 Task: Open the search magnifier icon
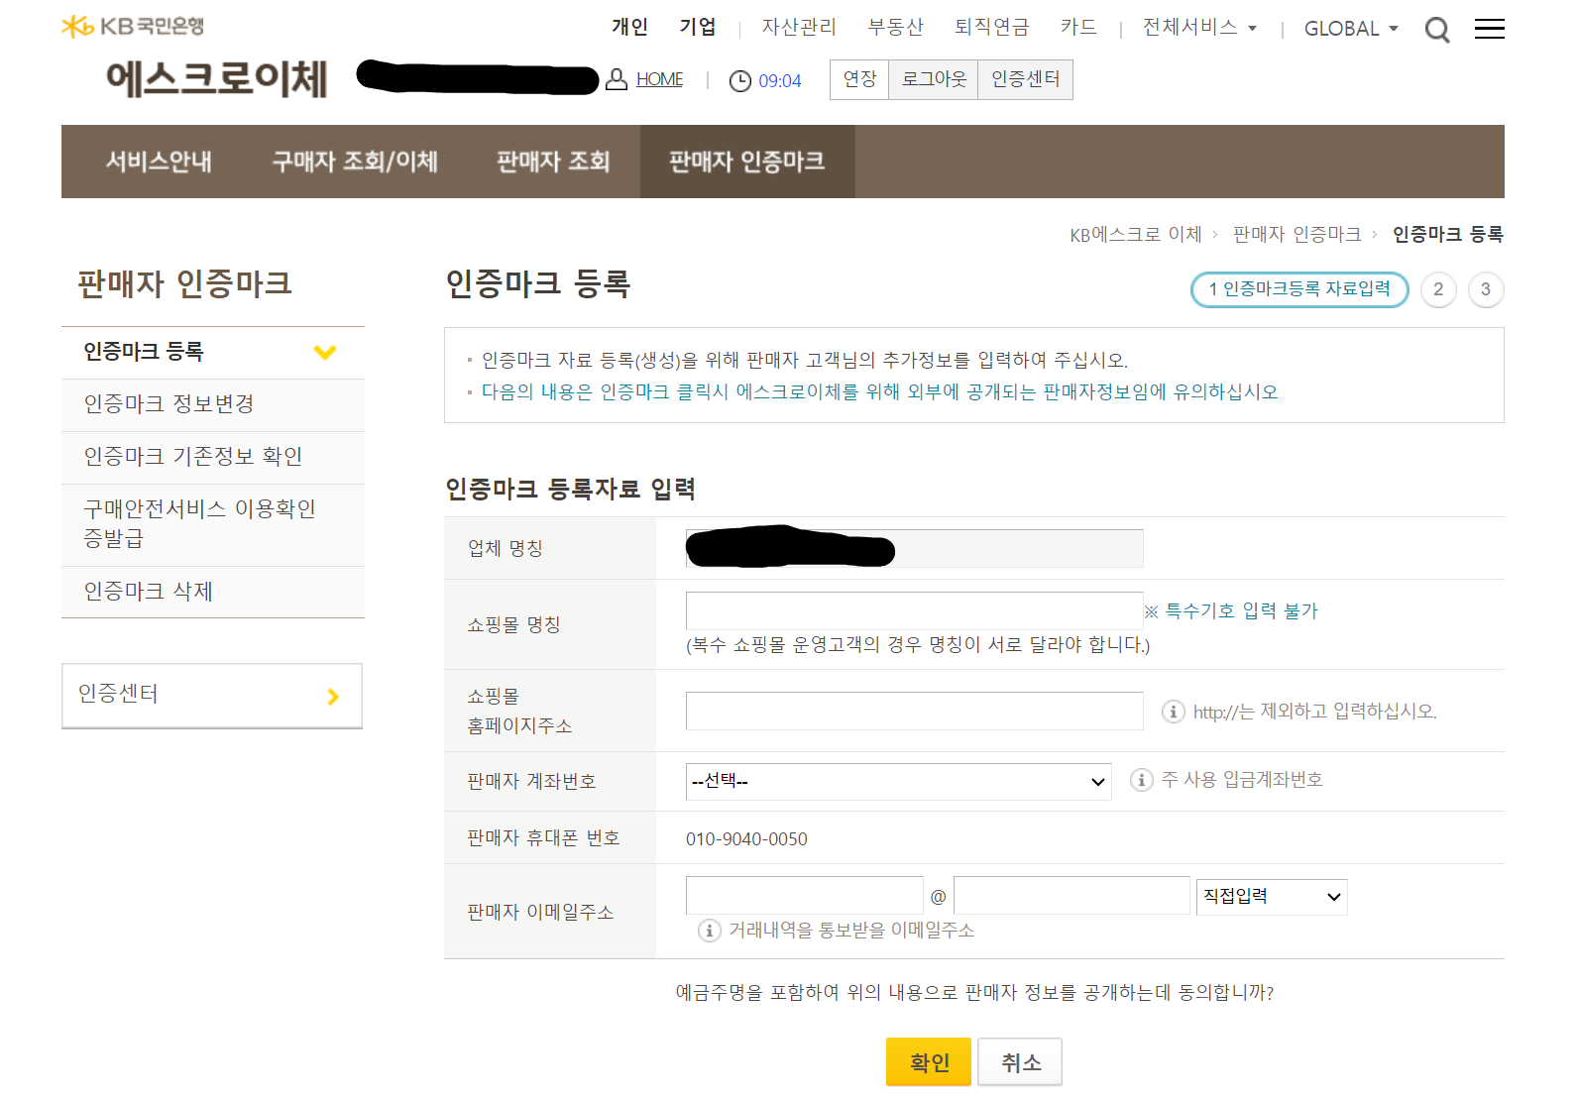1437,30
